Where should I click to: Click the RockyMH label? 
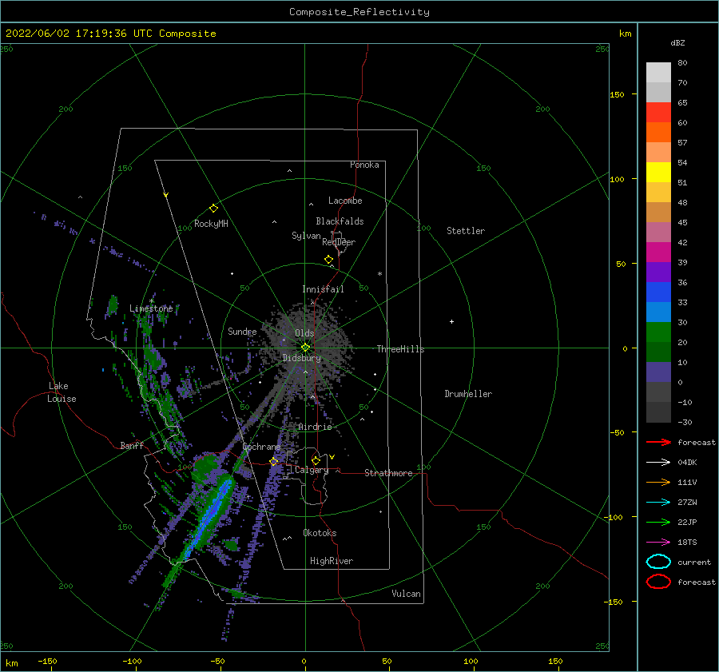click(211, 224)
